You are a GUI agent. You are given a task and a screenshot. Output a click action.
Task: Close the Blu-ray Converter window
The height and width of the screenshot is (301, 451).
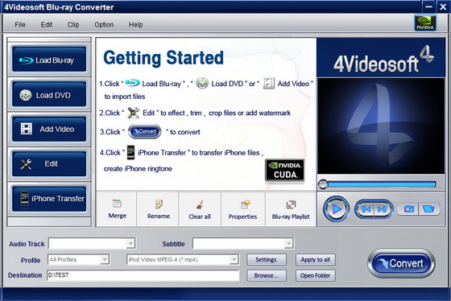tap(443, 7)
